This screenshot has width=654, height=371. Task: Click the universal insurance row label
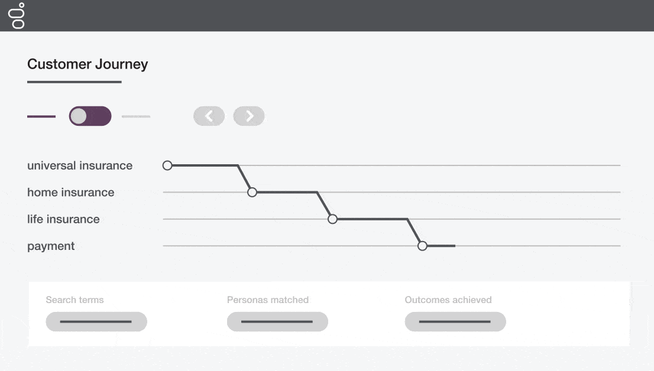tap(80, 165)
